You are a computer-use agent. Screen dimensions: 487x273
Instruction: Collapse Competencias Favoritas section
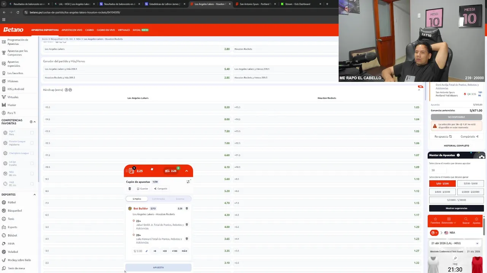[34, 122]
